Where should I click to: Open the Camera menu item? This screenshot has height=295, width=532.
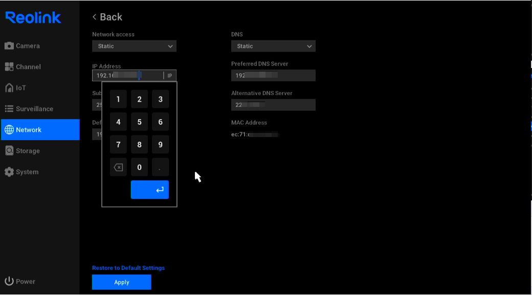point(40,46)
